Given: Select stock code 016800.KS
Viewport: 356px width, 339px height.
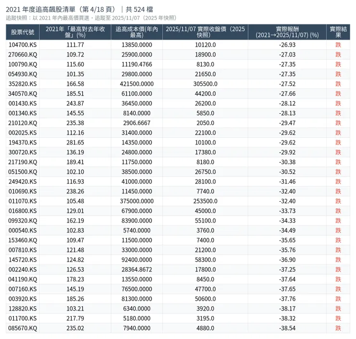Looking at the screenshot, I should click(x=23, y=211).
